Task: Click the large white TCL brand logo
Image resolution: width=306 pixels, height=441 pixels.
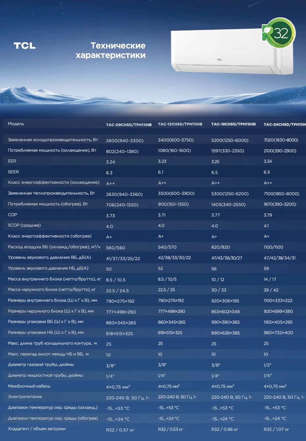Action: [25, 46]
